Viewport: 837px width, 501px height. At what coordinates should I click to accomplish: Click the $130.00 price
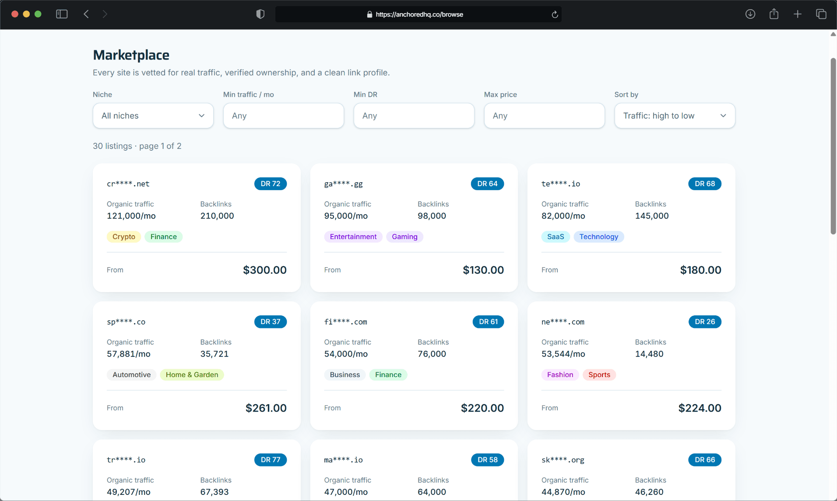[483, 270]
